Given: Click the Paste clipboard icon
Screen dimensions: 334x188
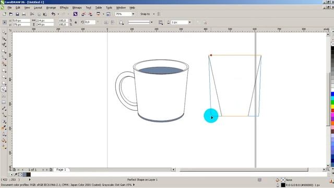Looking at the screenshot, I should point(45,14).
